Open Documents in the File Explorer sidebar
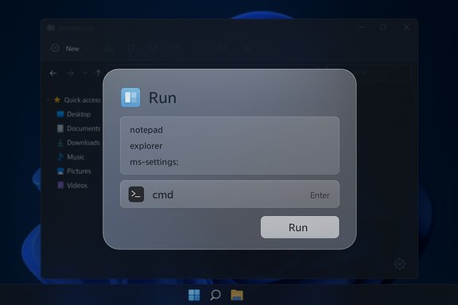The image size is (458, 305). tap(79, 129)
